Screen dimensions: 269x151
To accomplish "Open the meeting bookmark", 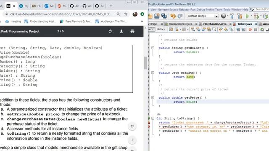I will point(13,21).
